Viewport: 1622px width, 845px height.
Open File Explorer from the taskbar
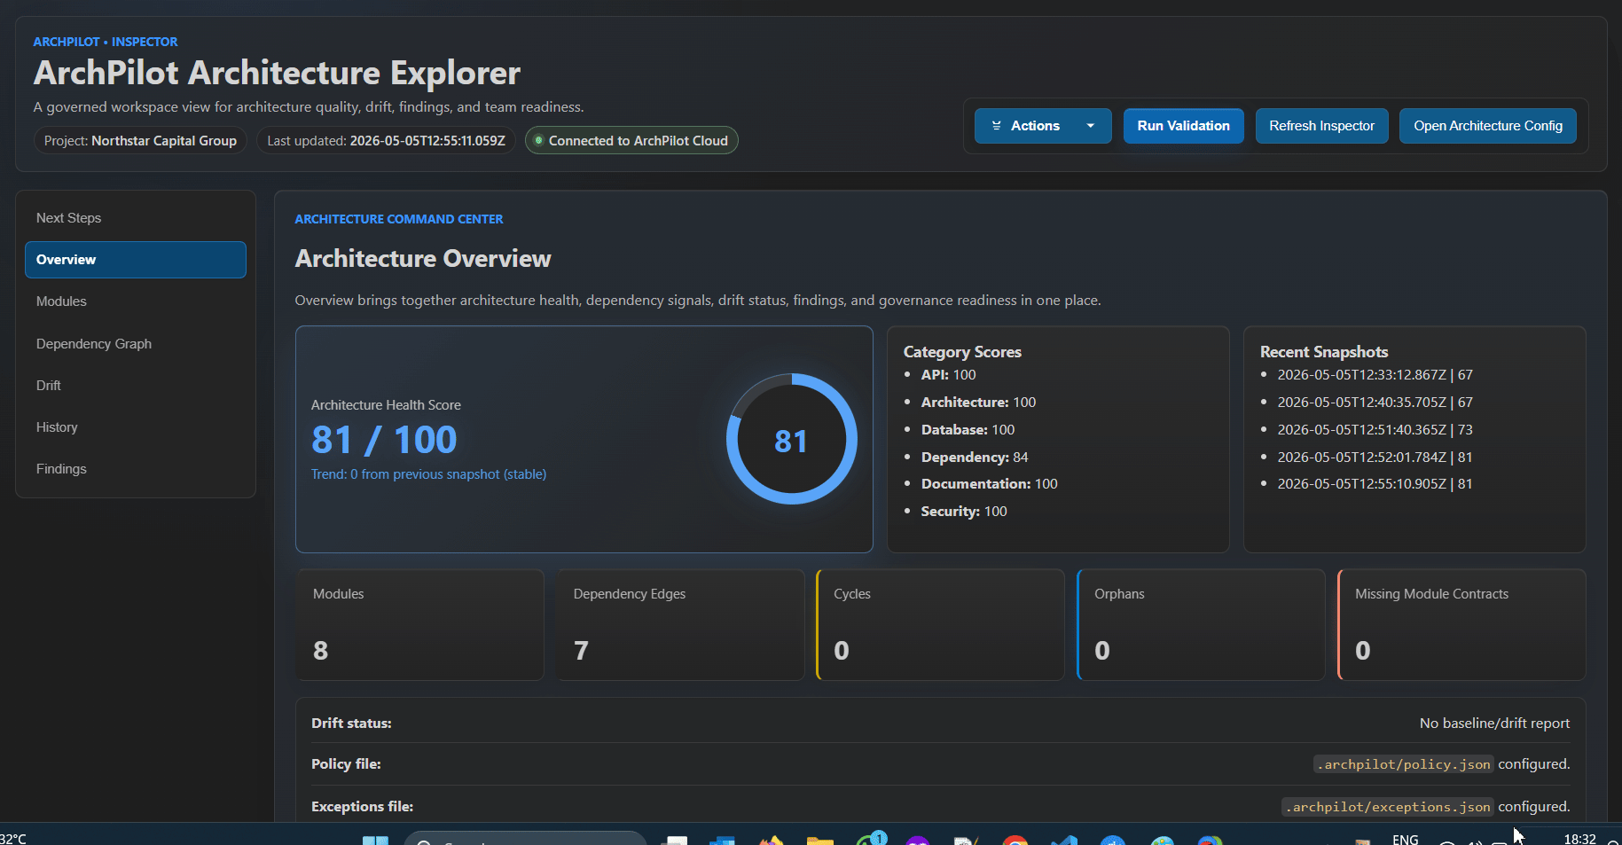pyautogui.click(x=819, y=841)
